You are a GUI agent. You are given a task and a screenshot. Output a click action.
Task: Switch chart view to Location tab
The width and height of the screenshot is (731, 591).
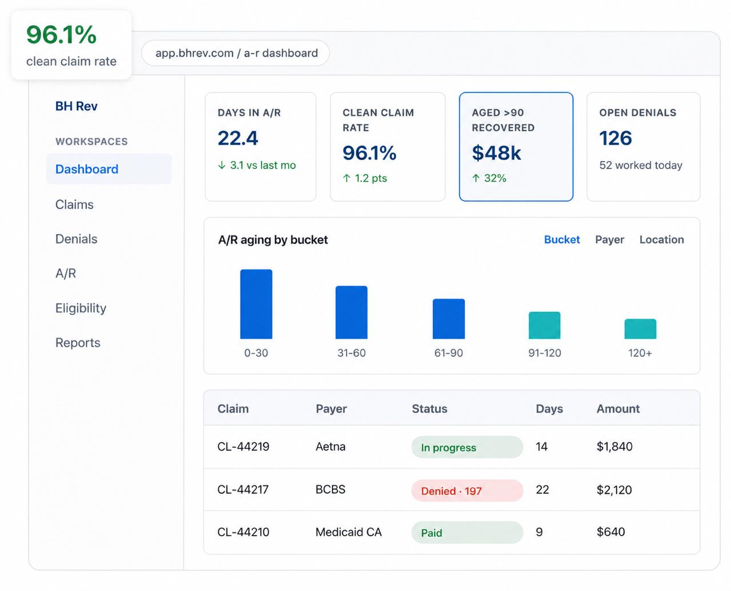coord(661,240)
